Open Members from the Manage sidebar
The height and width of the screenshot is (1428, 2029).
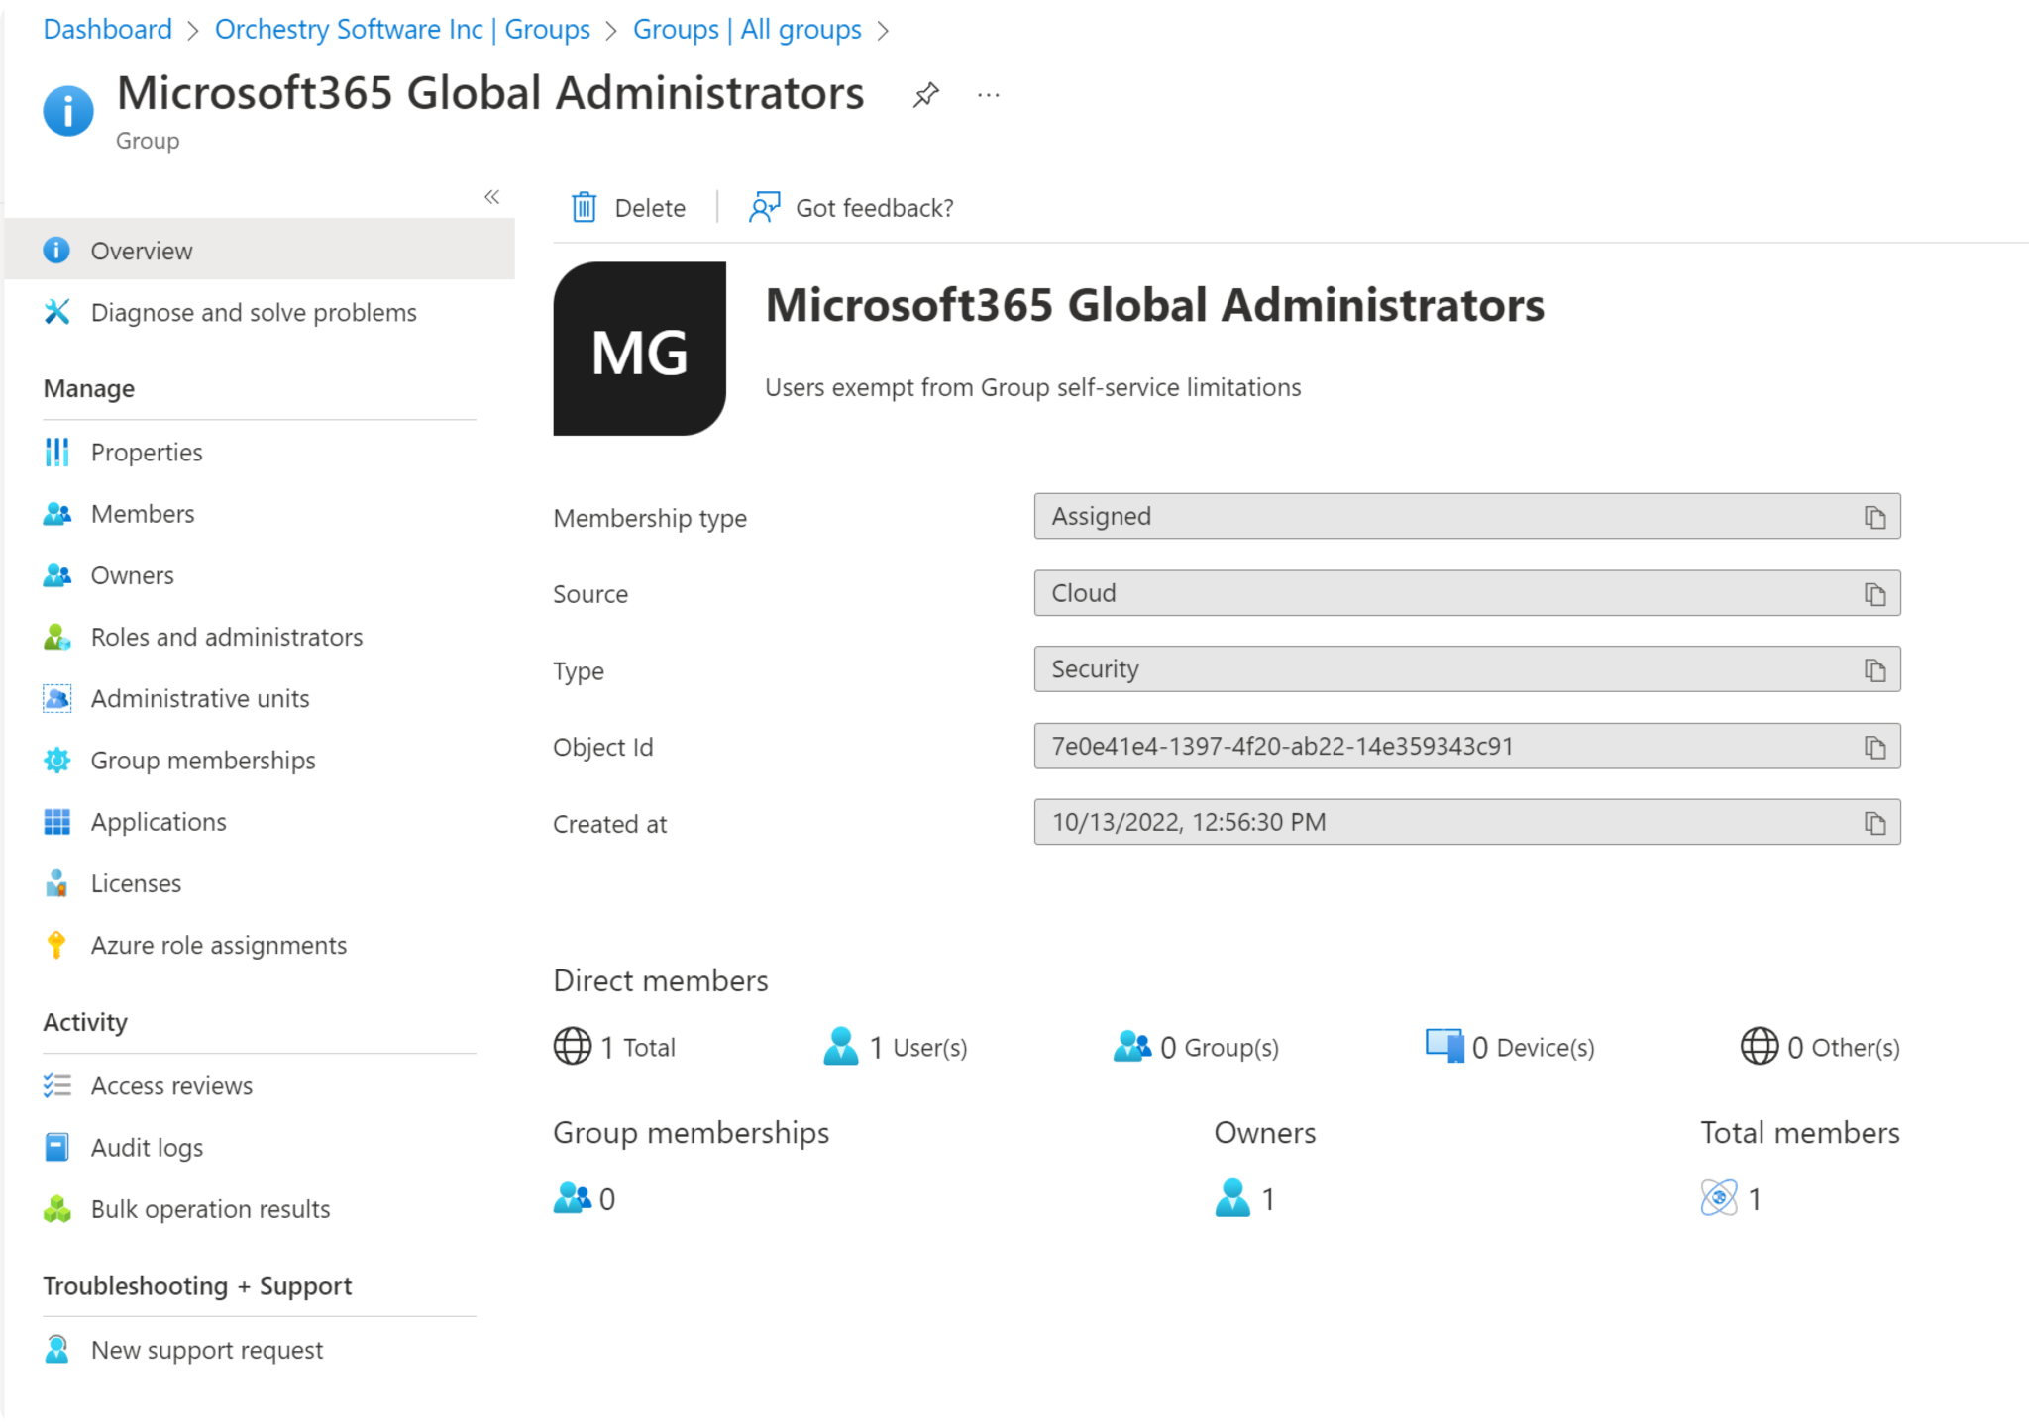point(143,513)
